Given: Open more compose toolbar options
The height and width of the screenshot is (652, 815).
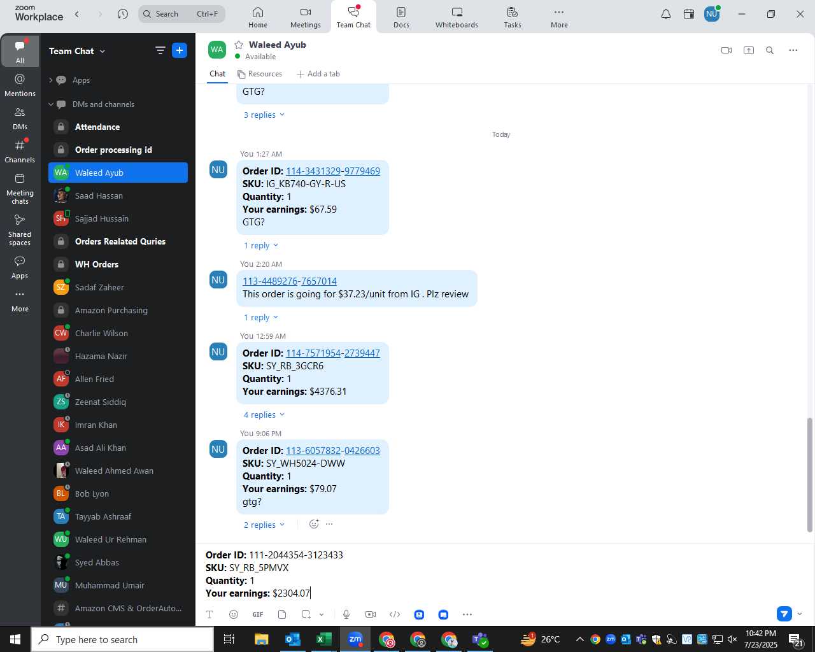Looking at the screenshot, I should 467,614.
